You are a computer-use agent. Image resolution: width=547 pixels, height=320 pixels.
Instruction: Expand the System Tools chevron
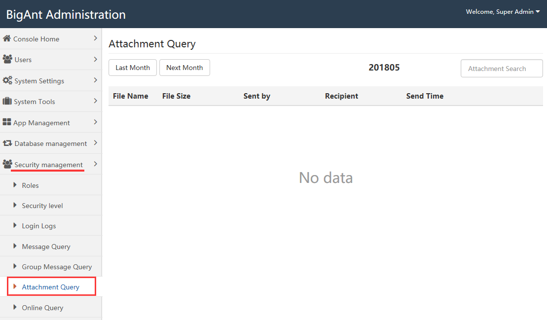point(95,101)
